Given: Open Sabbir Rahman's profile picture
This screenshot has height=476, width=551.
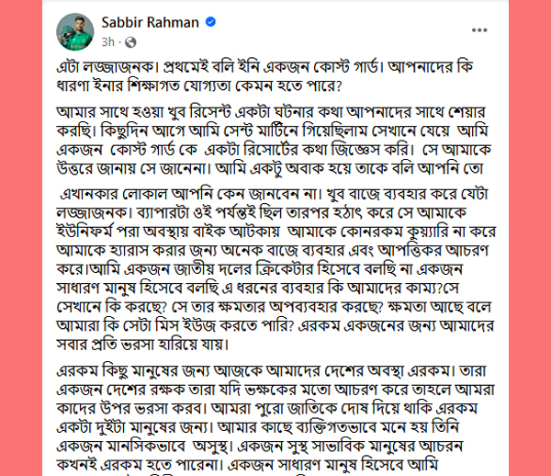Looking at the screenshot, I should (75, 31).
